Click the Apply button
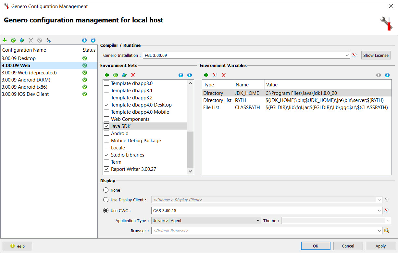This screenshot has width=398, height=253. [x=380, y=246]
